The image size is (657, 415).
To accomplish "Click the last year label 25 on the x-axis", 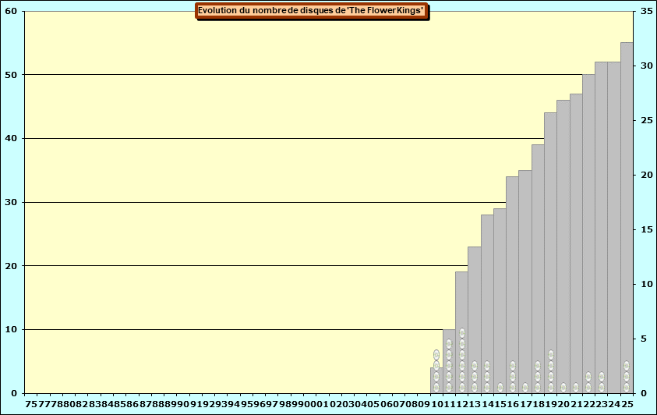I will pyautogui.click(x=627, y=403).
